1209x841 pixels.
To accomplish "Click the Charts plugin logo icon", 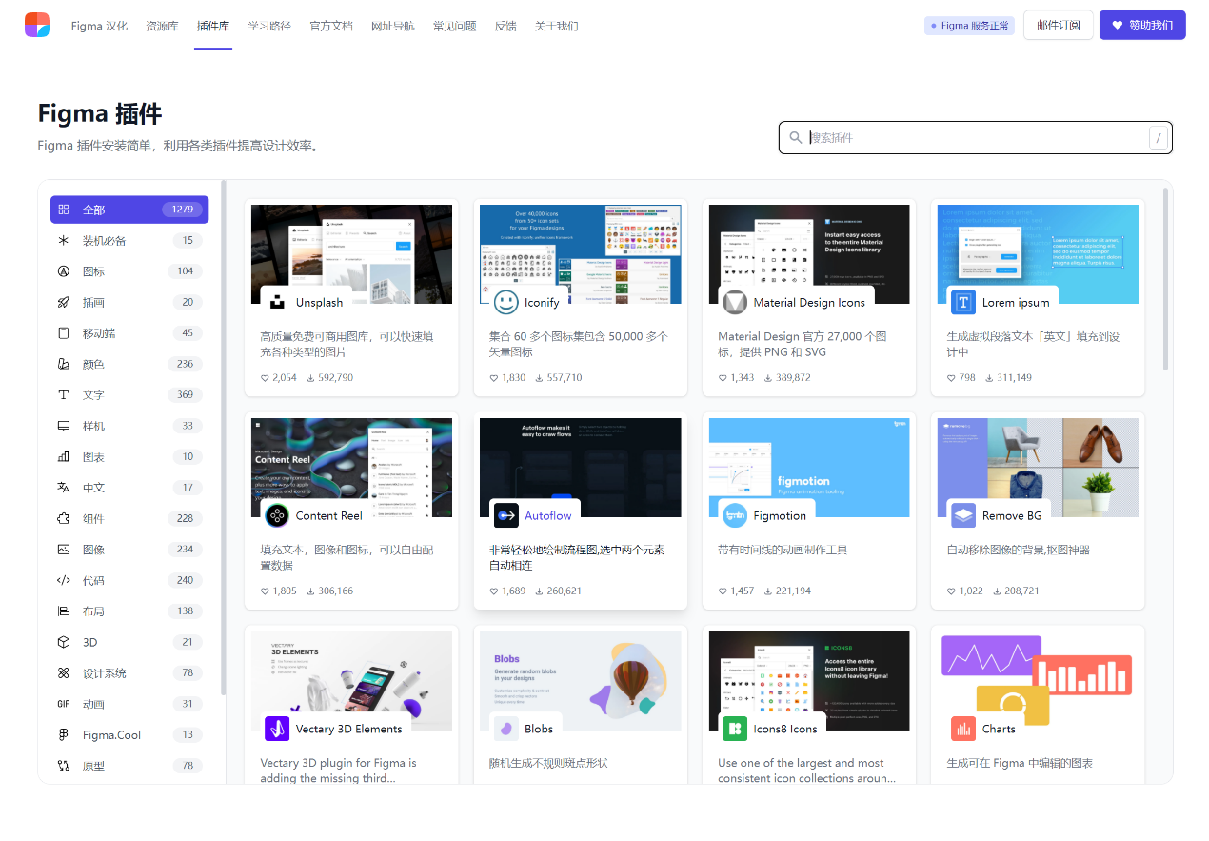I will tap(963, 729).
